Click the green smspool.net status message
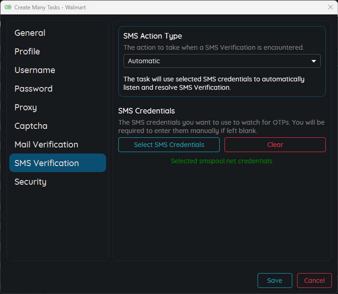Screen dimensions: 338x294 point(222,161)
